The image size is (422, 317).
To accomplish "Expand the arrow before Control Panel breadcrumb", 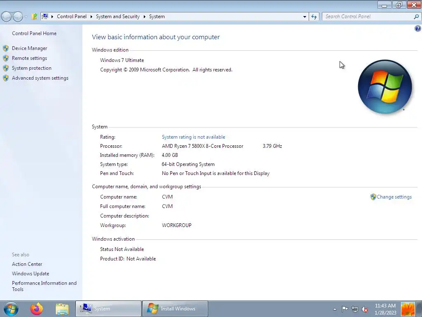I will point(52,17).
